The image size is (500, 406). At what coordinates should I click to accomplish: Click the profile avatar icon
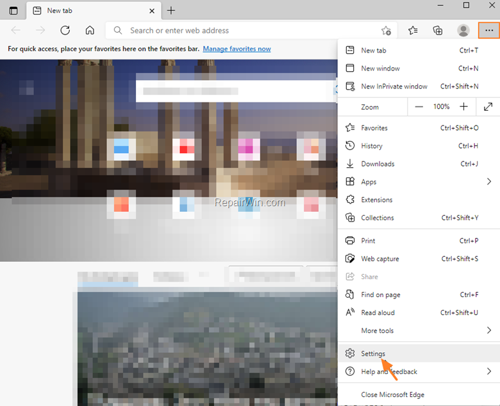coord(463,31)
